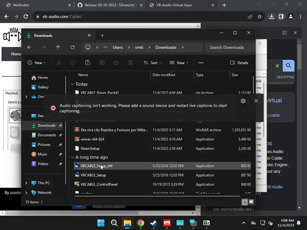
Task: Toggle Chrome side panel icon
Action: pyautogui.click(x=281, y=17)
